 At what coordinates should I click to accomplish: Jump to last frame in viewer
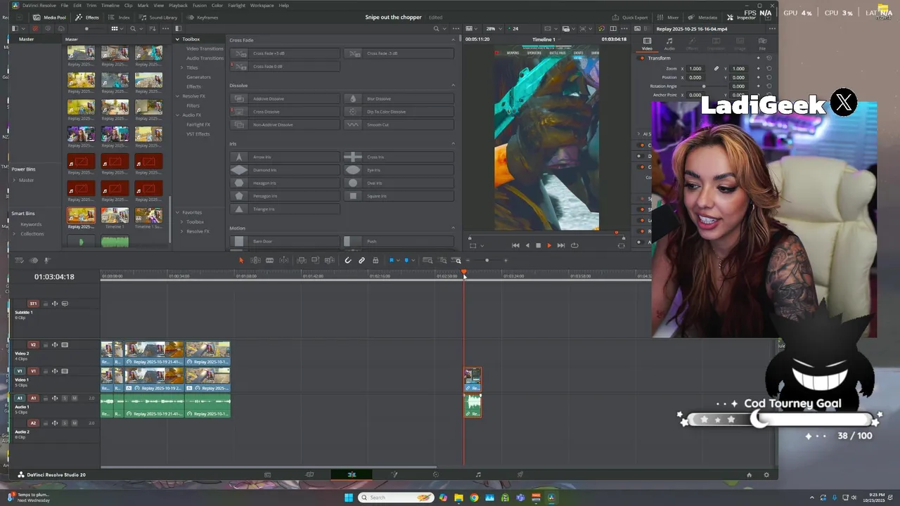[x=560, y=245]
